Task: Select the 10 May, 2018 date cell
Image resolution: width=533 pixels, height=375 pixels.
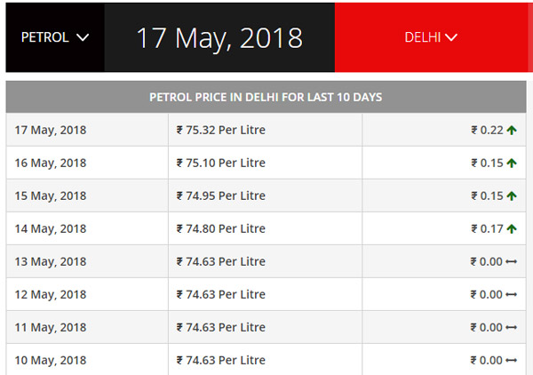Action: tap(51, 360)
